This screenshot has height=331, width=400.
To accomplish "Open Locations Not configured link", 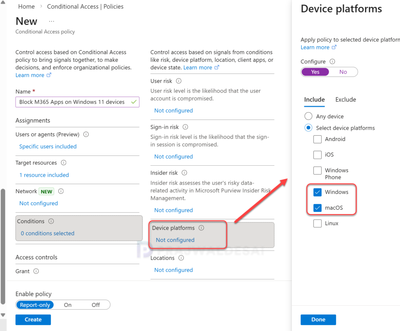I will coord(173,270).
